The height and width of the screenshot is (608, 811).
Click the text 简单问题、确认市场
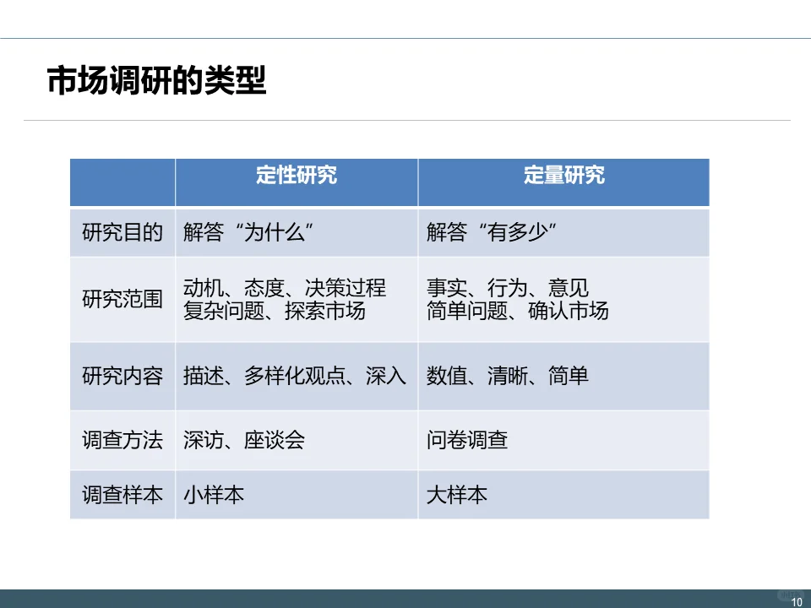pyautogui.click(x=507, y=308)
